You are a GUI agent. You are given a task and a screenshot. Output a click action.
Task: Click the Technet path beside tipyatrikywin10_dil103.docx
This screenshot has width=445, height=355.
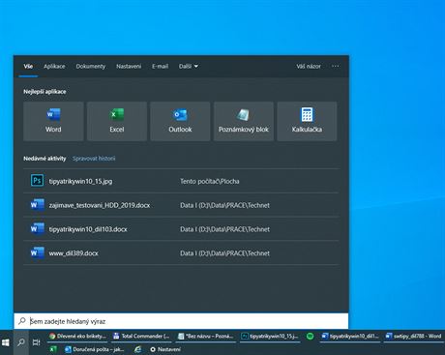pos(224,229)
